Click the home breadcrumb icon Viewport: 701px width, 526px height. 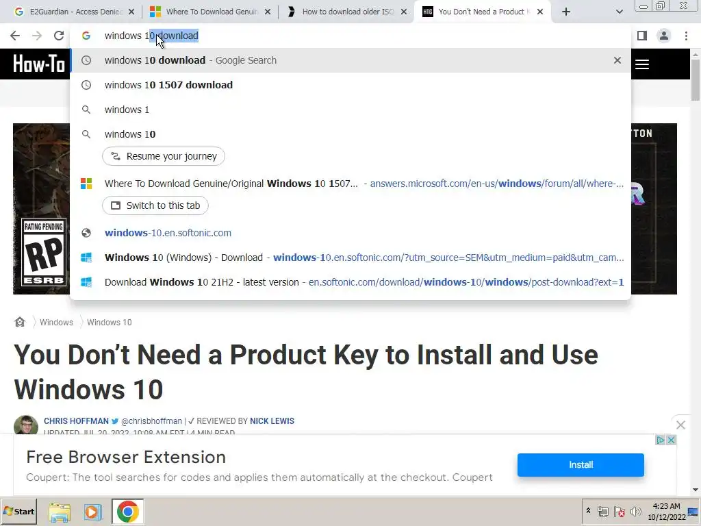tap(20, 322)
